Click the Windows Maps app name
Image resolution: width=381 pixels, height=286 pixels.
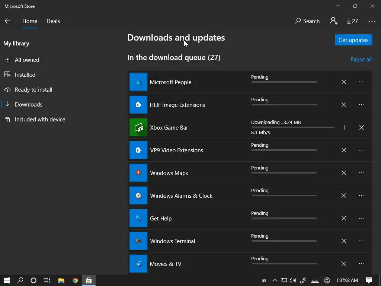(169, 173)
